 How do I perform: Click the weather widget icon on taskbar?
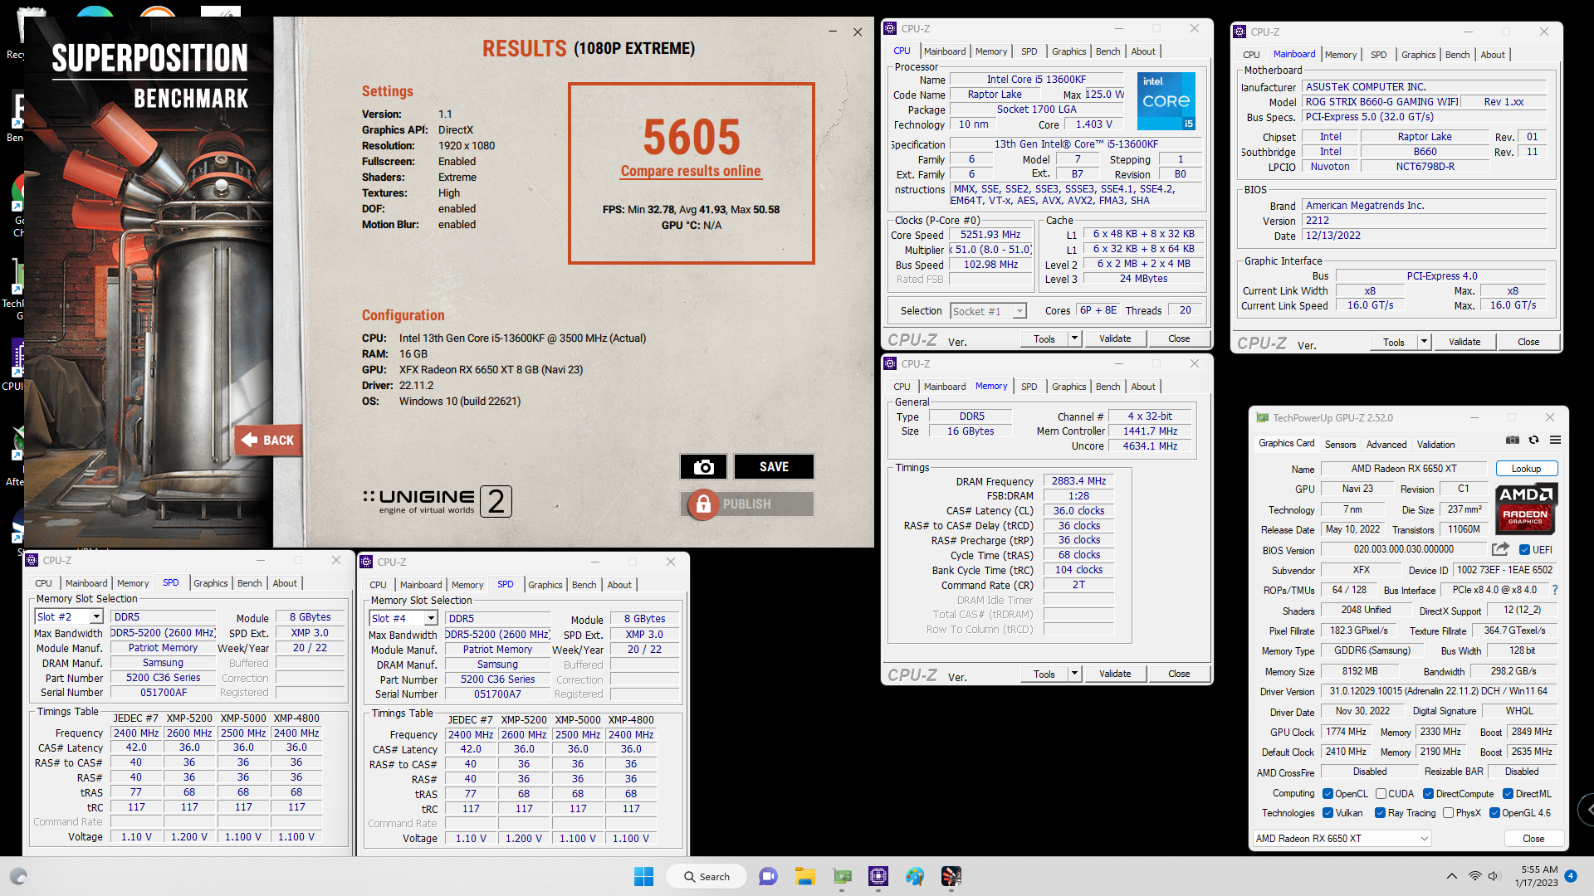coord(18,876)
